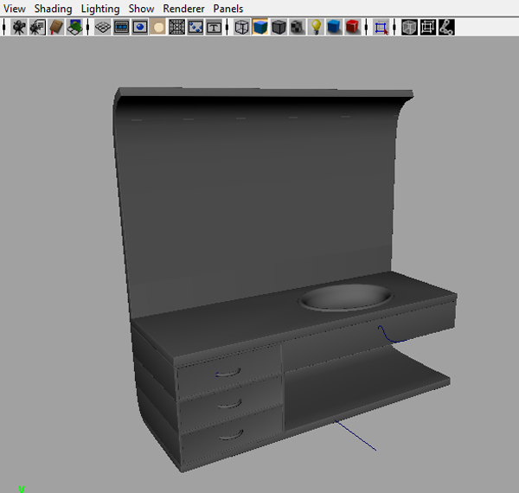519x493 pixels.
Task: Toggle the Field Chart grid icon
Action: (x=177, y=27)
